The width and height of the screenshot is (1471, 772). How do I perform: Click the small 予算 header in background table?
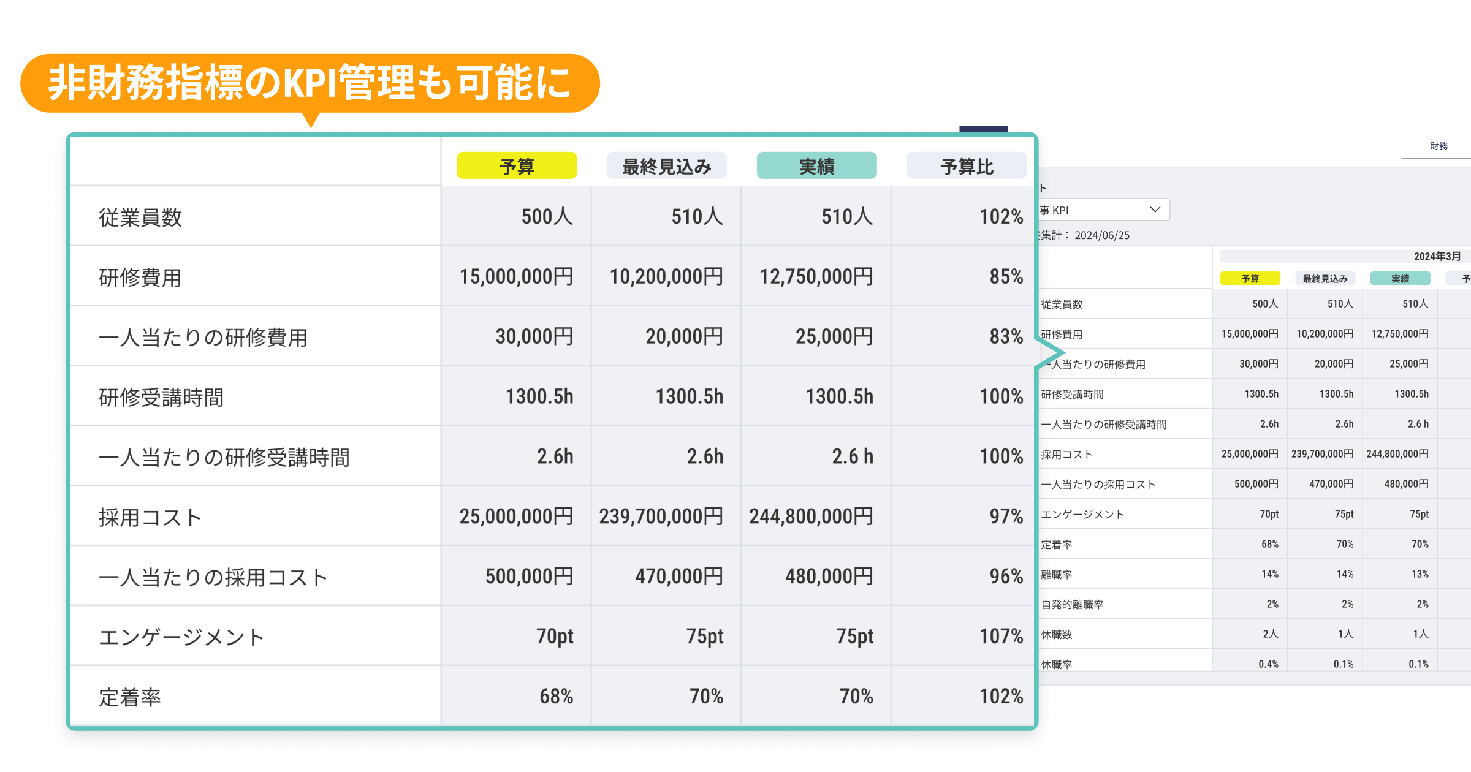1250,279
